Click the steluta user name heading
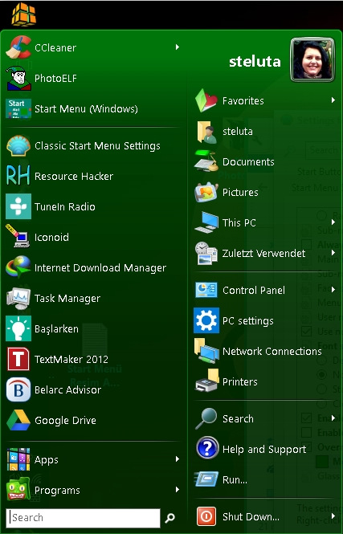The image size is (343, 534). 255,61
